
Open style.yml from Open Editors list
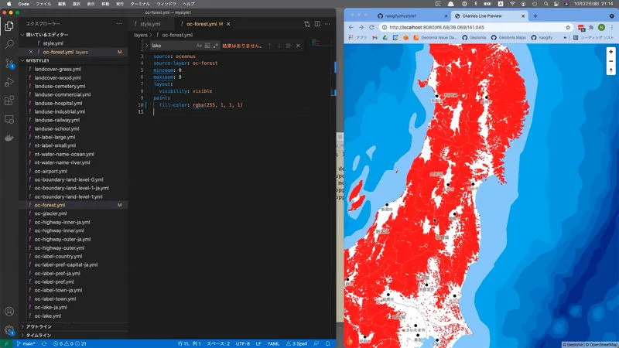pos(53,43)
